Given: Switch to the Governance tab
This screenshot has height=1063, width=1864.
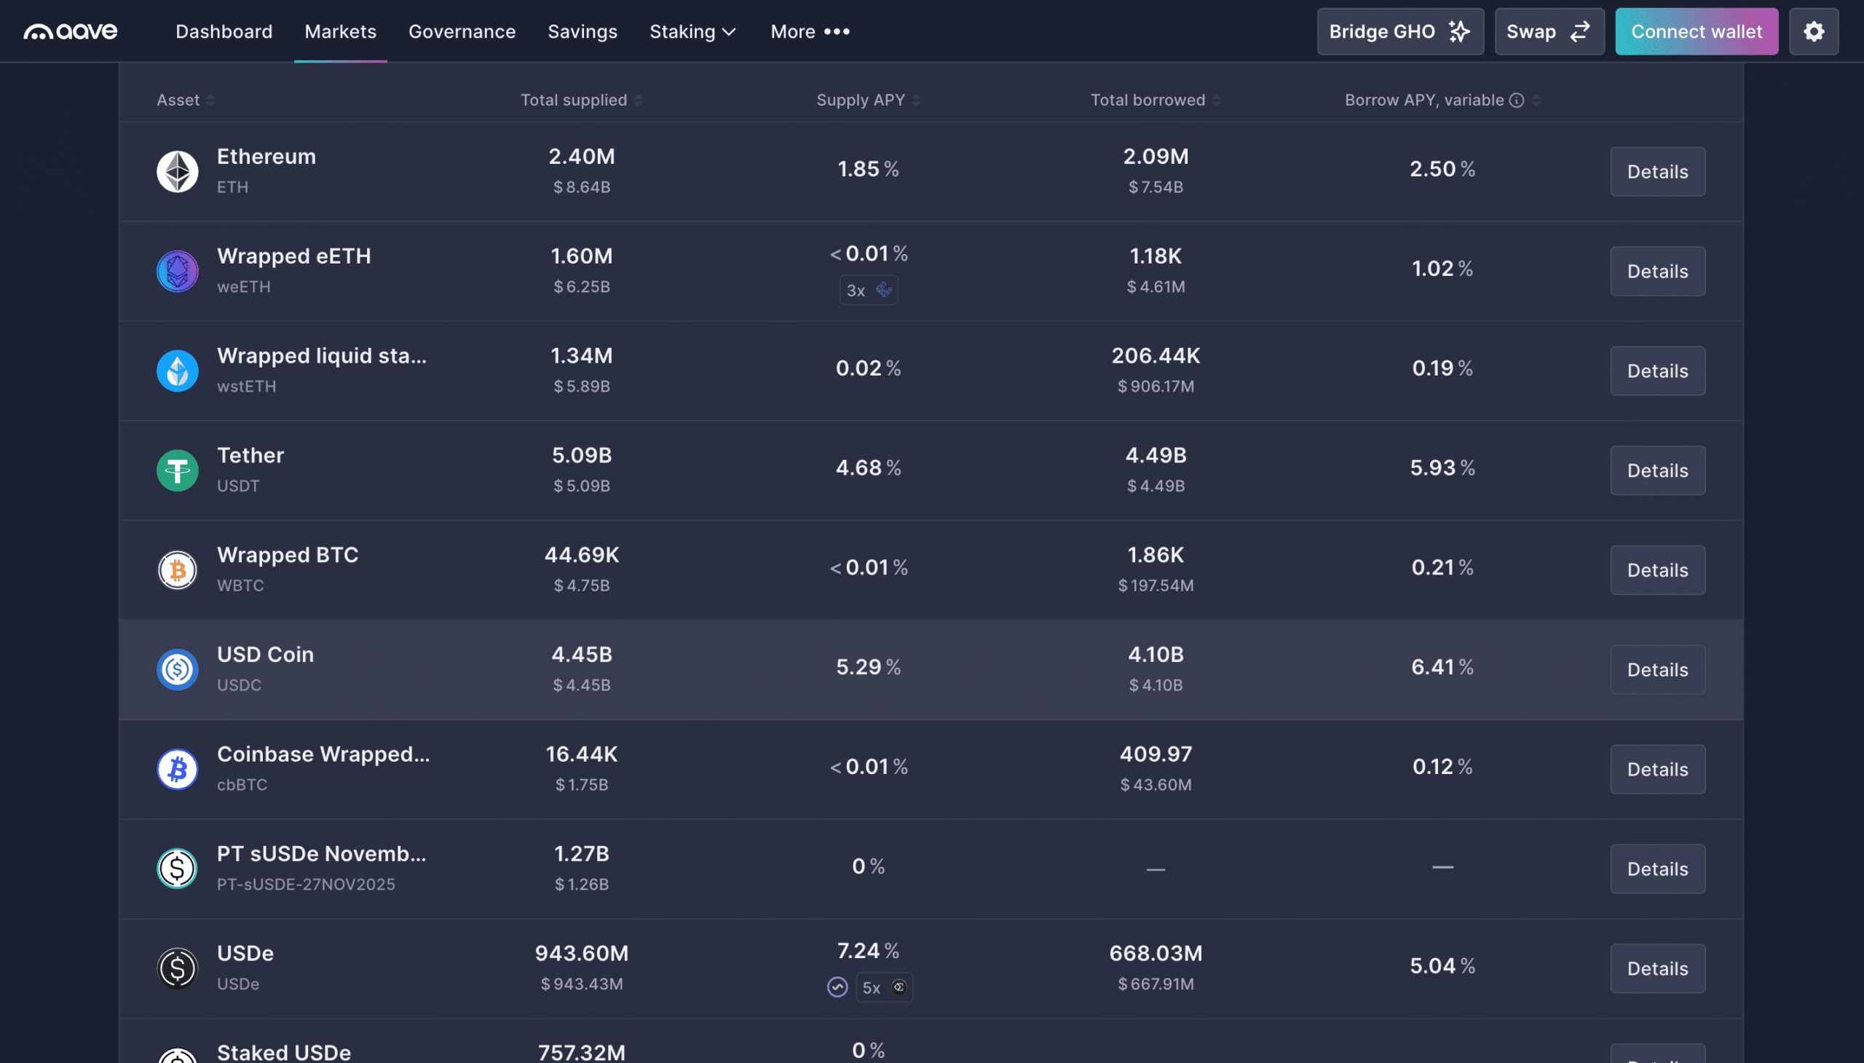Looking at the screenshot, I should point(462,31).
